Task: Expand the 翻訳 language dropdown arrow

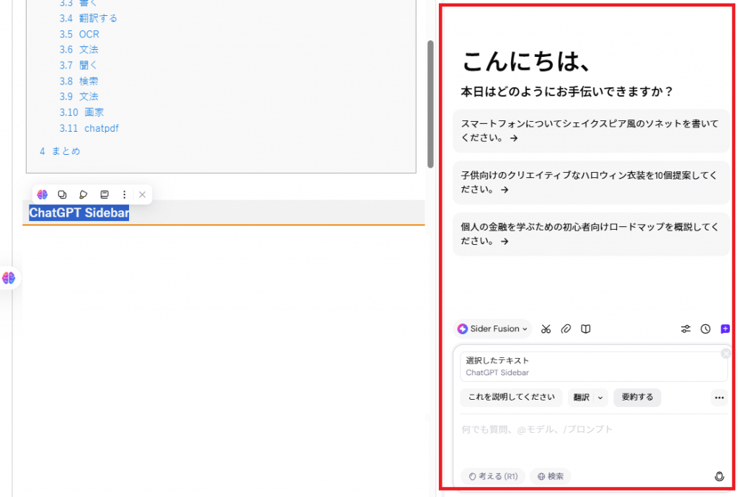Action: click(600, 398)
